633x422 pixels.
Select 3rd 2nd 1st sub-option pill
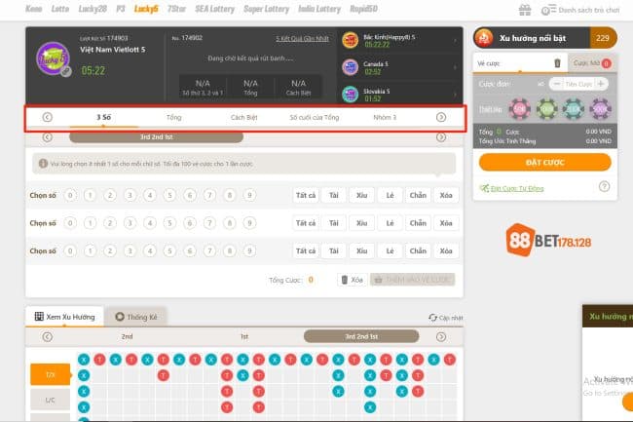click(x=156, y=137)
